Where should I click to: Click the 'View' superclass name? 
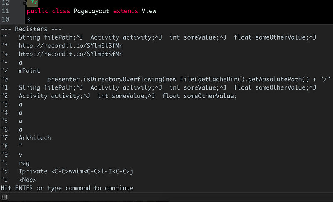pyautogui.click(x=149, y=11)
